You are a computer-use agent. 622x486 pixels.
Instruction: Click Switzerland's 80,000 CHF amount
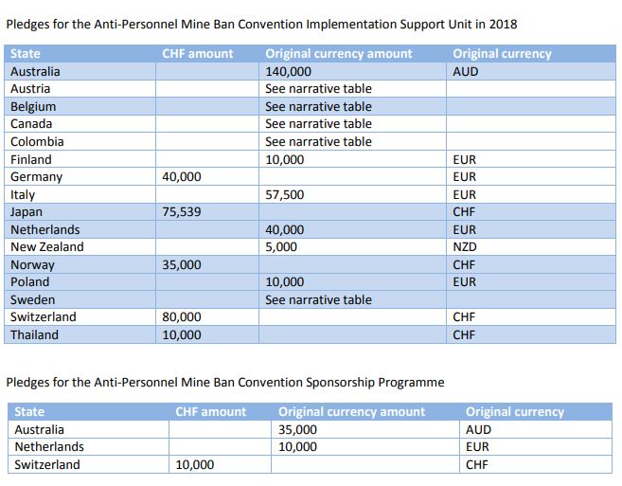coord(182,317)
